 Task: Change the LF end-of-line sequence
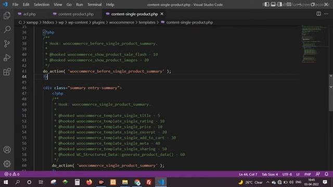pyautogui.click(x=298, y=175)
